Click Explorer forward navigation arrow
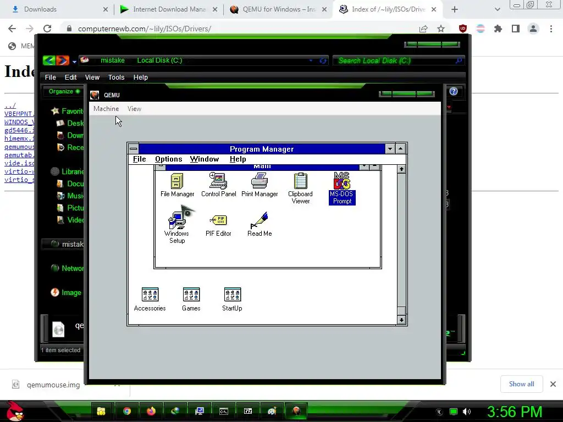 coord(63,60)
